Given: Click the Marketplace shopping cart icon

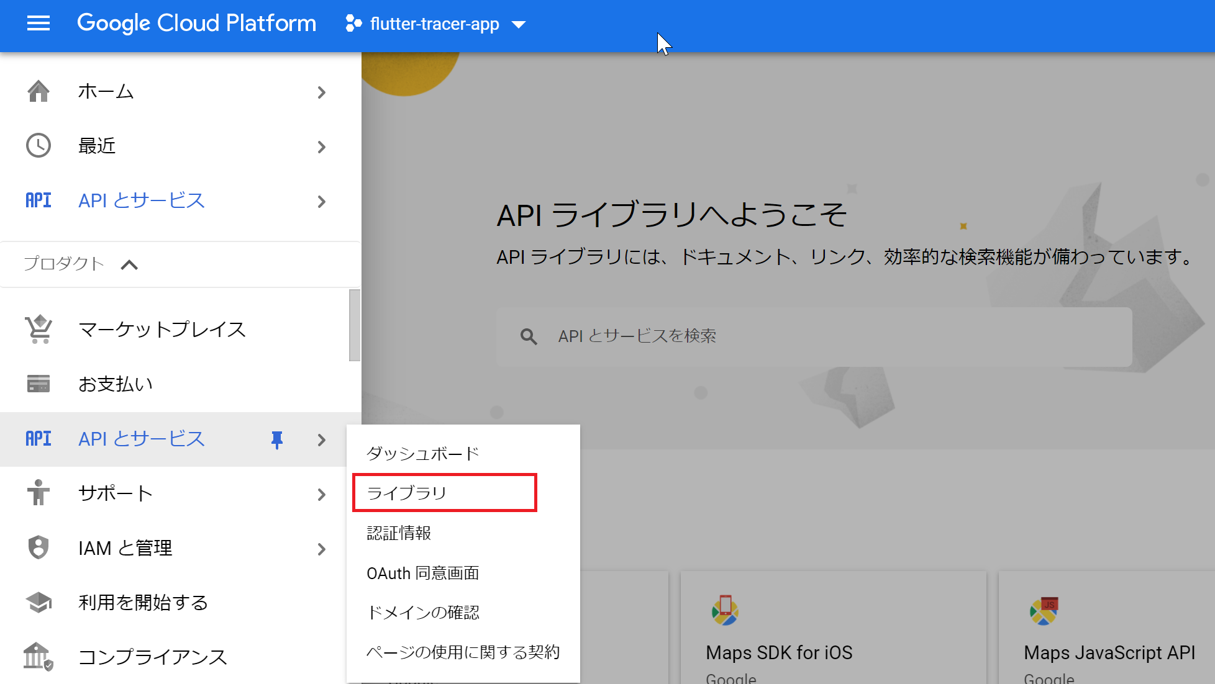Looking at the screenshot, I should [39, 329].
